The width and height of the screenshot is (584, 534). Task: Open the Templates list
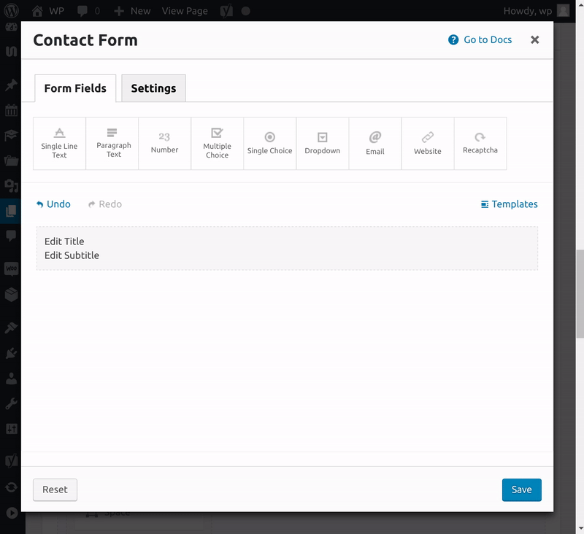[509, 204]
